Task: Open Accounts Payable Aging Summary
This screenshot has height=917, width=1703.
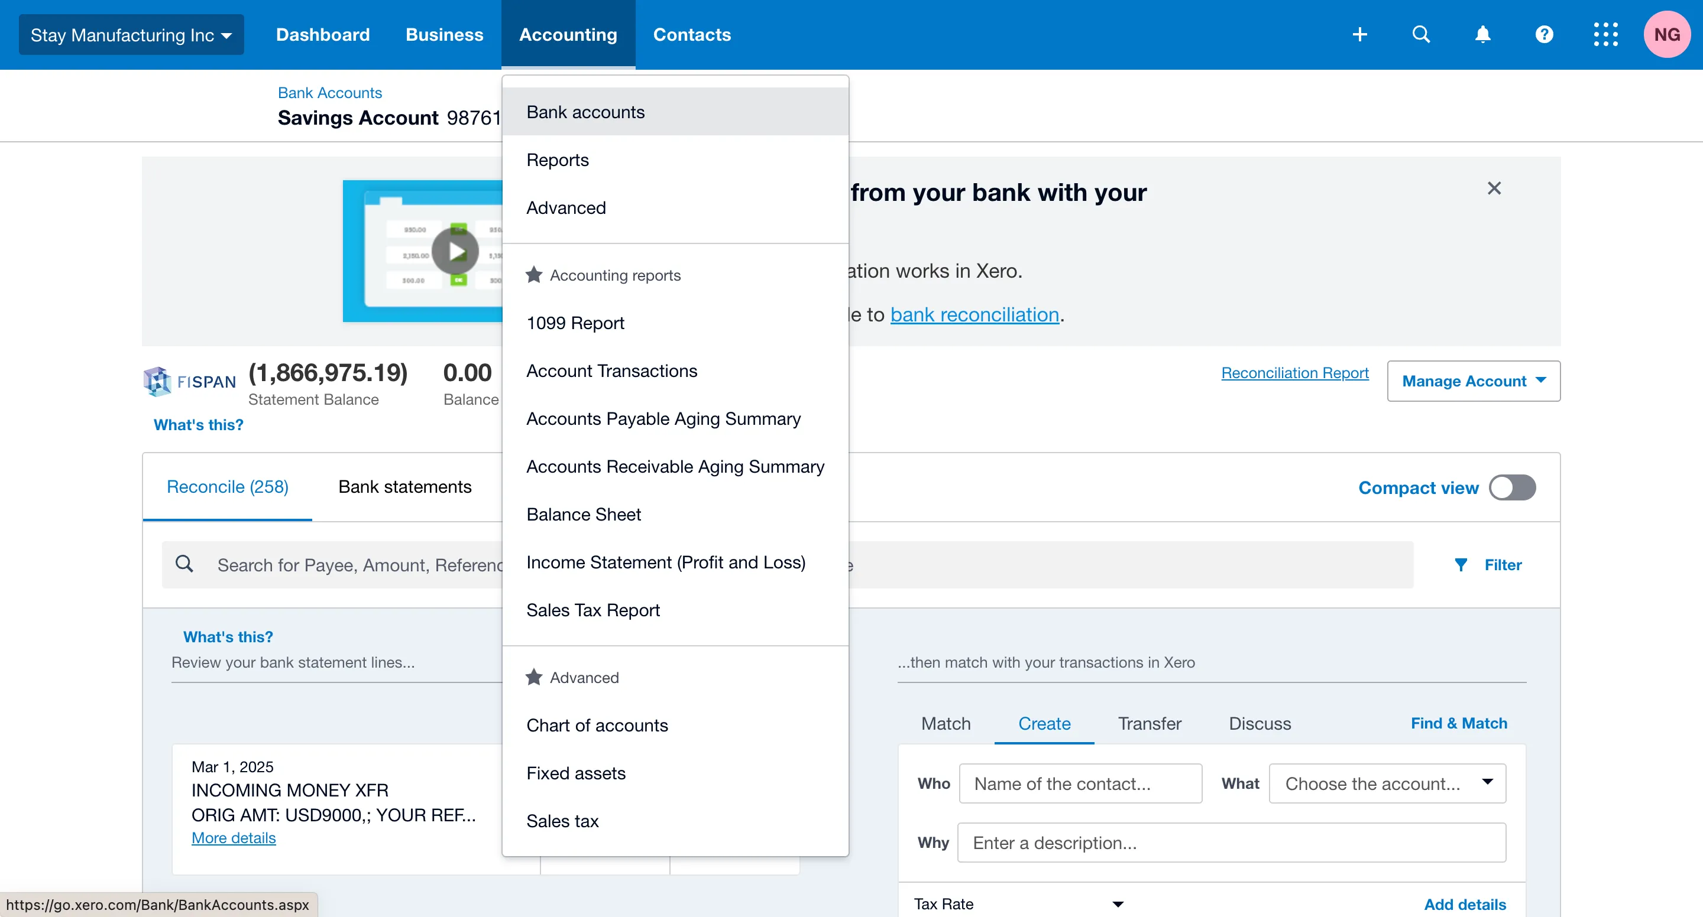Action: (675, 419)
